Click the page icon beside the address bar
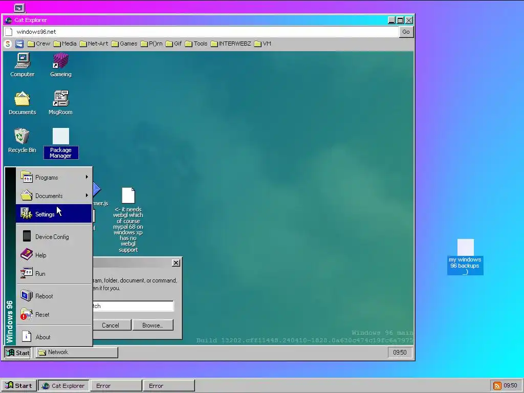 pyautogui.click(x=9, y=32)
